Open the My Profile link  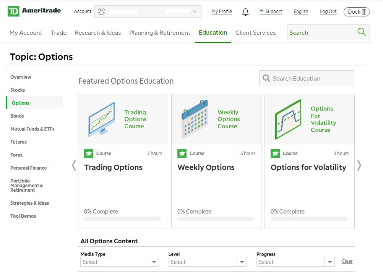pos(222,11)
